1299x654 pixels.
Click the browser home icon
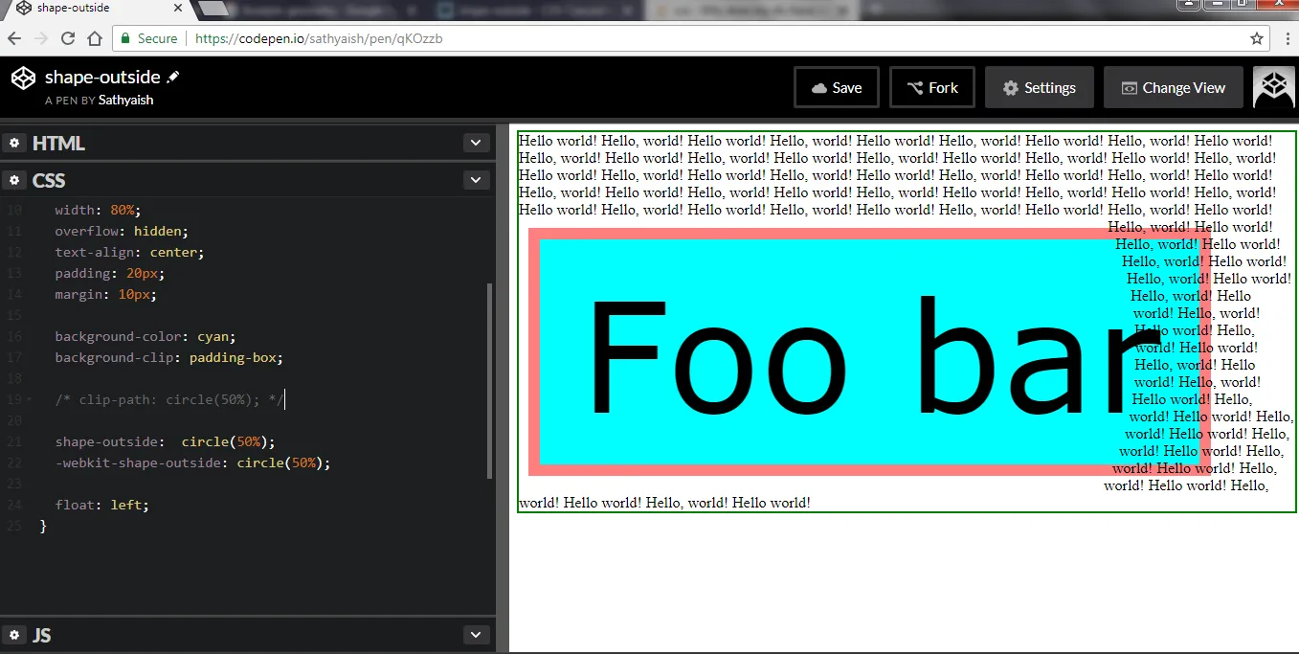95,39
